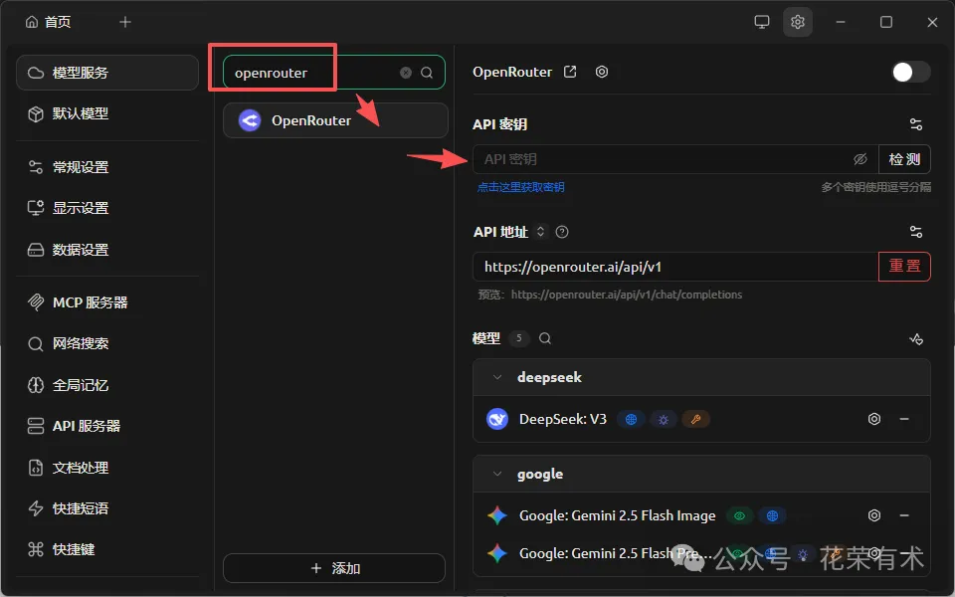Click the DeepSeek: V3 model row
The image size is (955, 597).
[701, 419]
